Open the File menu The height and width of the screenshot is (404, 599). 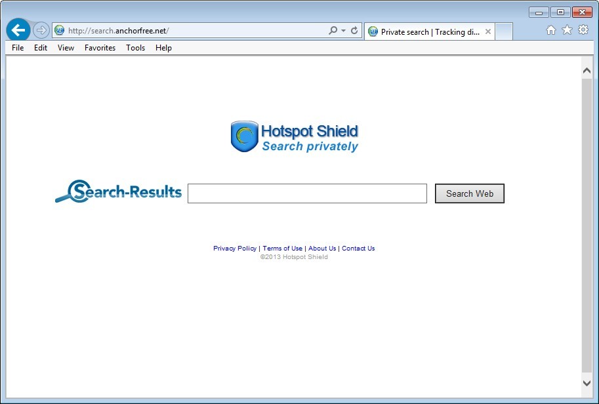(x=18, y=48)
